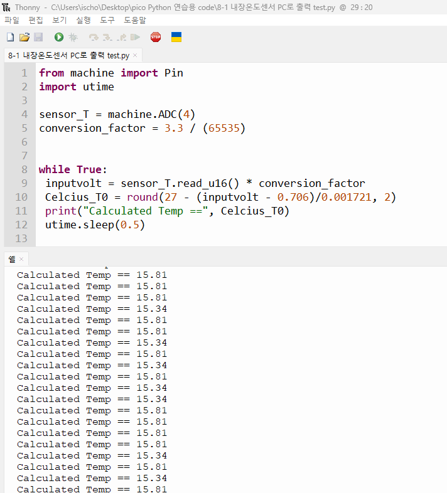The image size is (447, 493).
Task: Click the Save disk icon
Action: pos(38,37)
